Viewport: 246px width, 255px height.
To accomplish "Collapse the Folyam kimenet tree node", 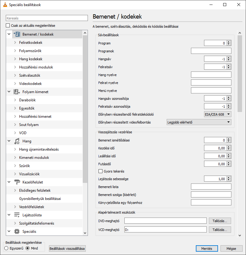I will [9, 92].
